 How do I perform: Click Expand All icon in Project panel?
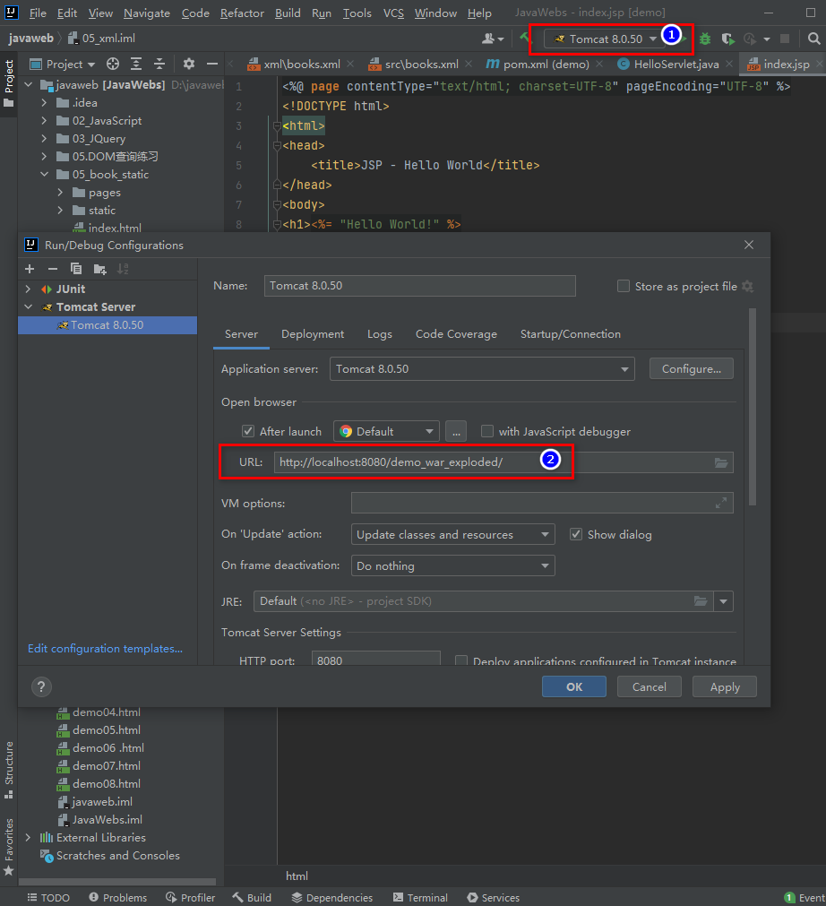click(x=136, y=65)
